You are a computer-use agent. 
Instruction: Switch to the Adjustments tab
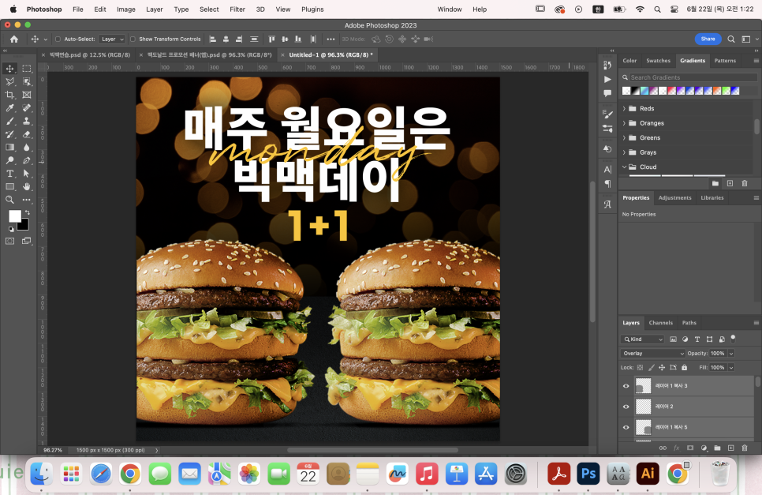pos(674,198)
